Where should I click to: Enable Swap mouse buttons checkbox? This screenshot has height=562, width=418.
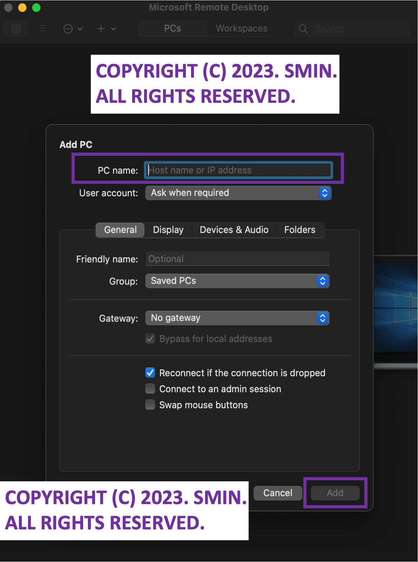150,405
